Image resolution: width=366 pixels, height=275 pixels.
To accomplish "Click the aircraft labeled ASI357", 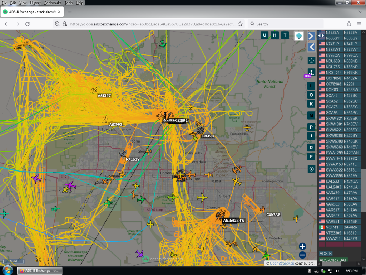I will [94, 90].
